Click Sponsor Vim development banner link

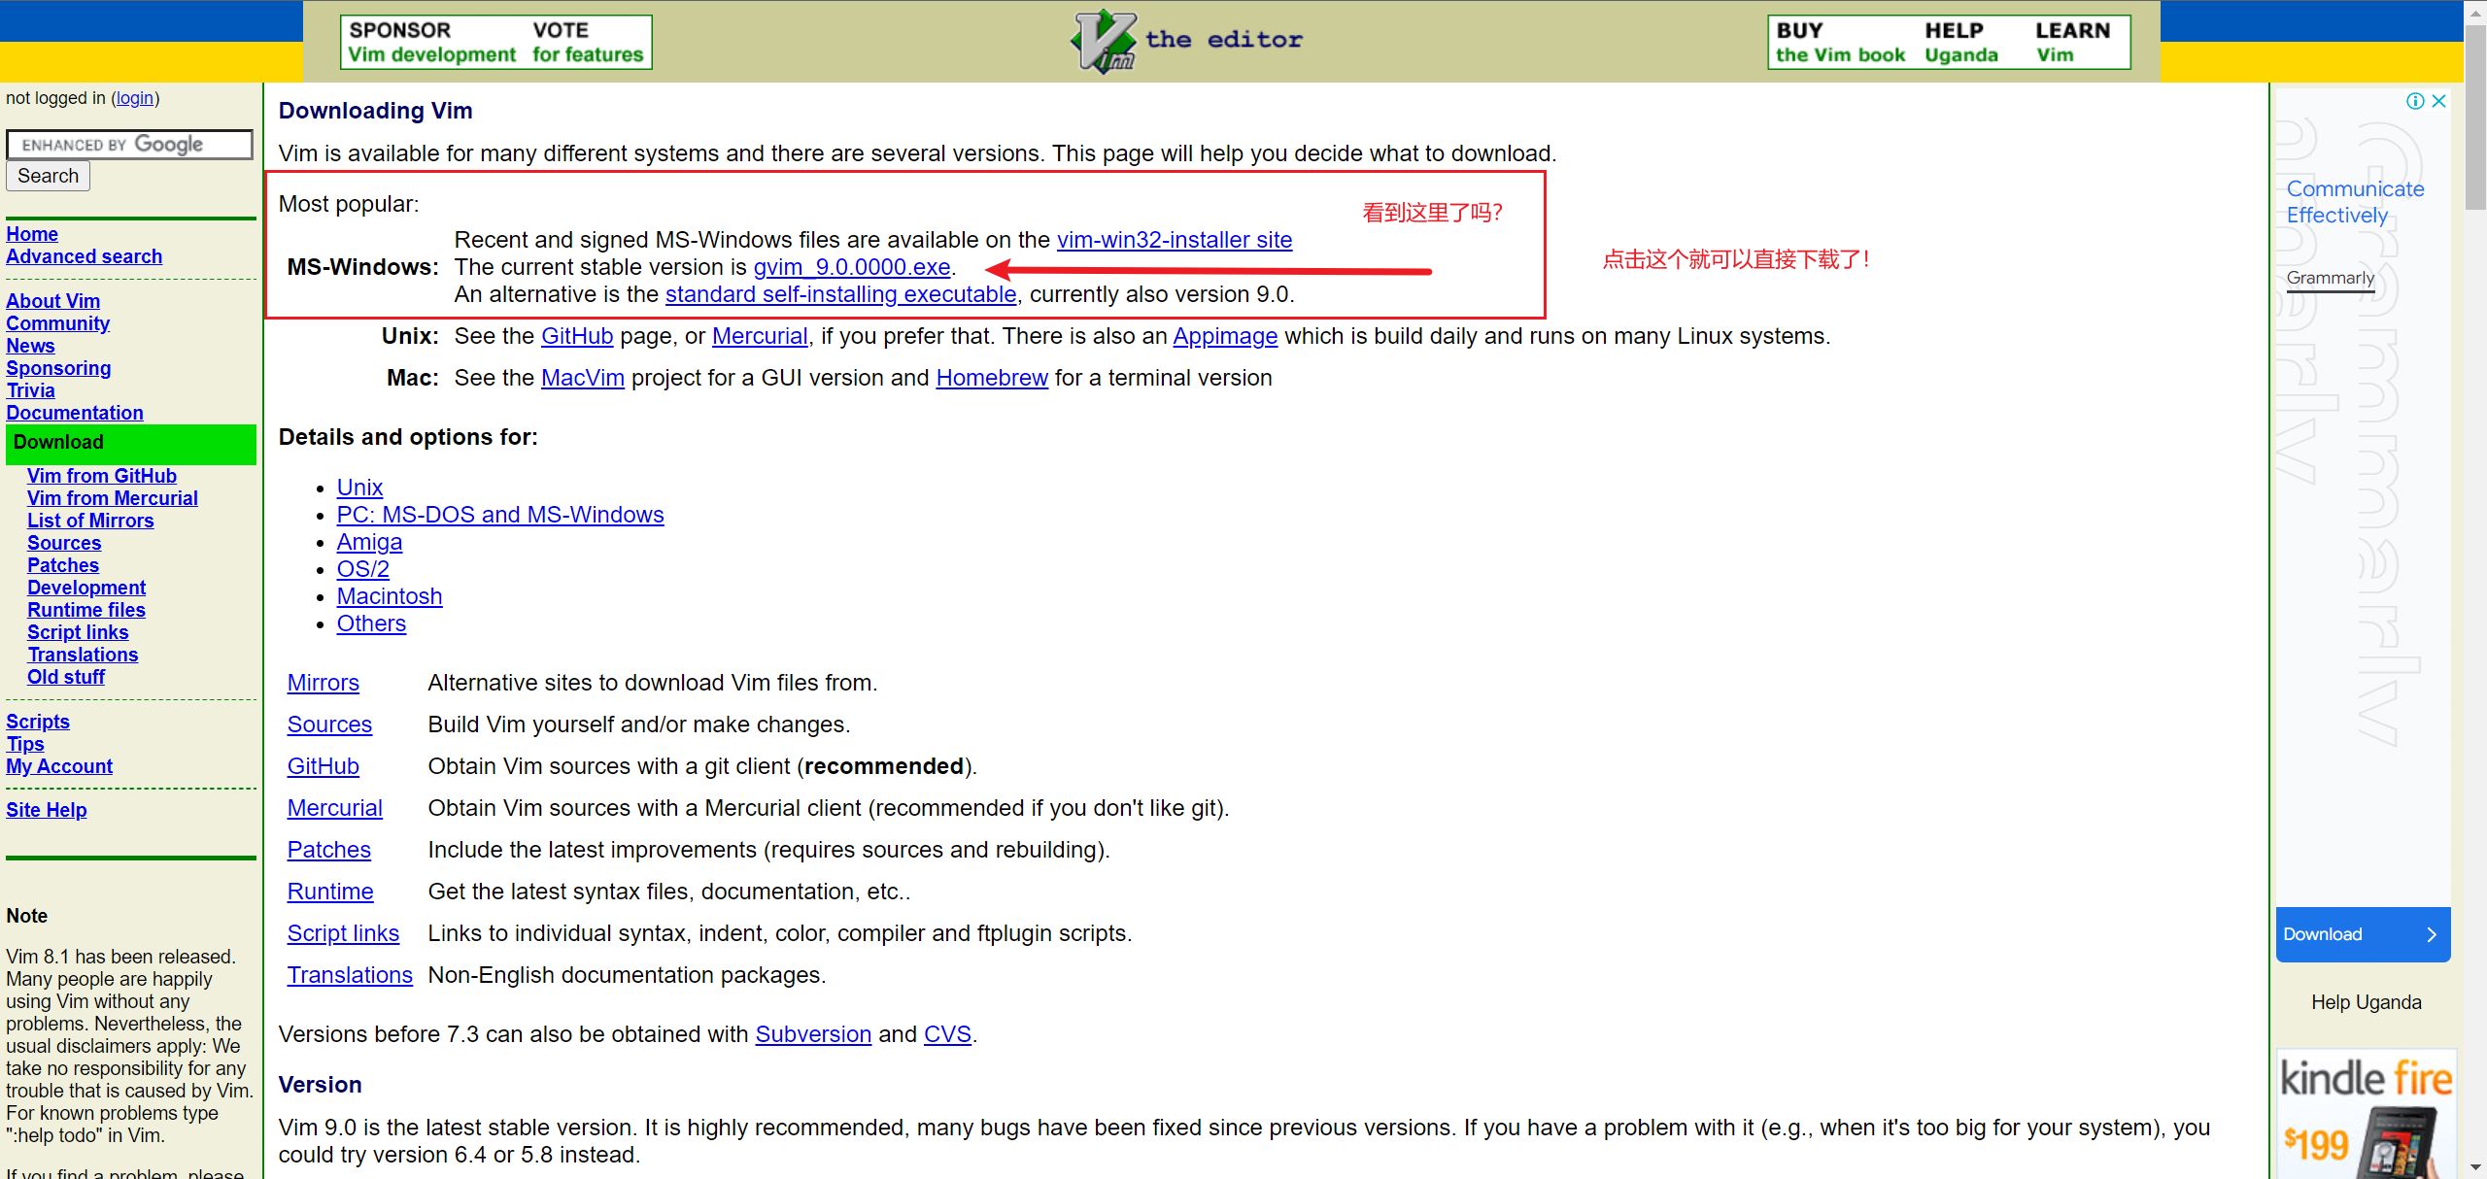pos(432,43)
